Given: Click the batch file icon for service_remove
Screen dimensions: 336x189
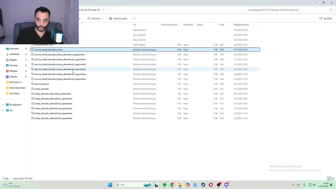Looking at the screenshot, I should click(33, 84).
